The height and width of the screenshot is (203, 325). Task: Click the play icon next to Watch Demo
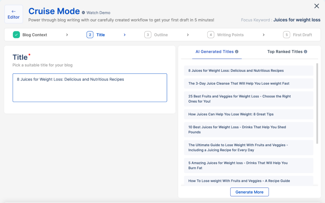[83, 13]
